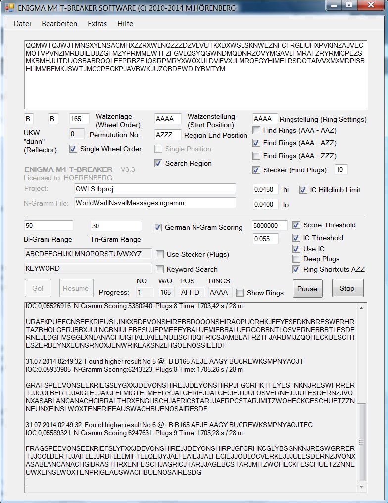The width and height of the screenshot is (388, 503).
Task: Open the Datei menu
Action: pyautogui.click(x=22, y=23)
